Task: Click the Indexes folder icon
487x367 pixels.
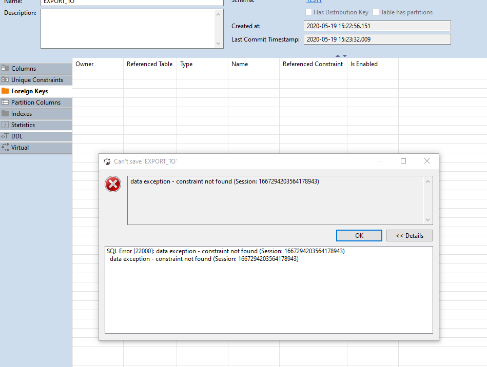Action: click(5, 113)
